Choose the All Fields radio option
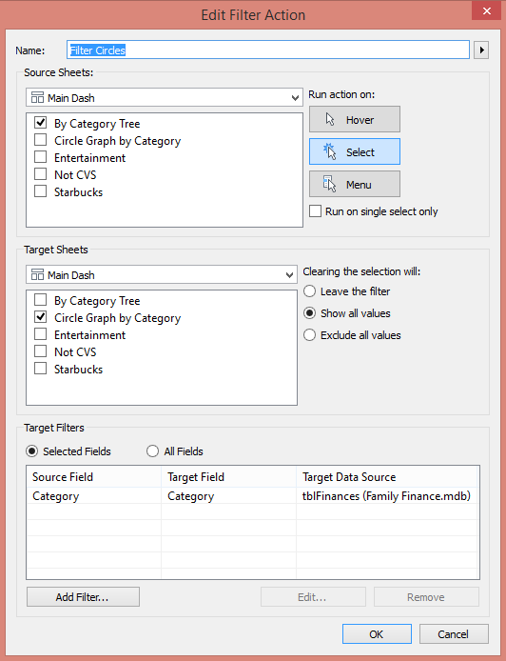This screenshot has height=661, width=506. point(152,451)
